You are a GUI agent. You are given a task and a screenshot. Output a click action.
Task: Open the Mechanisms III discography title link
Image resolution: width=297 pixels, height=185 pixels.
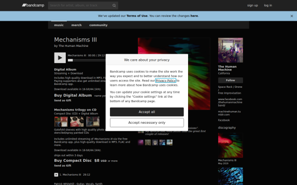click(x=227, y=160)
